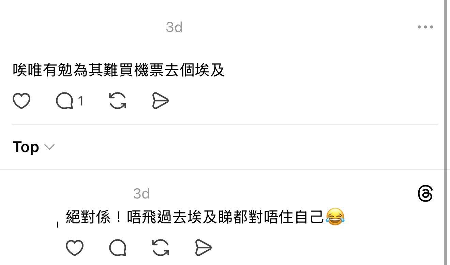Click the laughing-crying emoji in the reply
Screen dimensions: 450x265
(335, 217)
